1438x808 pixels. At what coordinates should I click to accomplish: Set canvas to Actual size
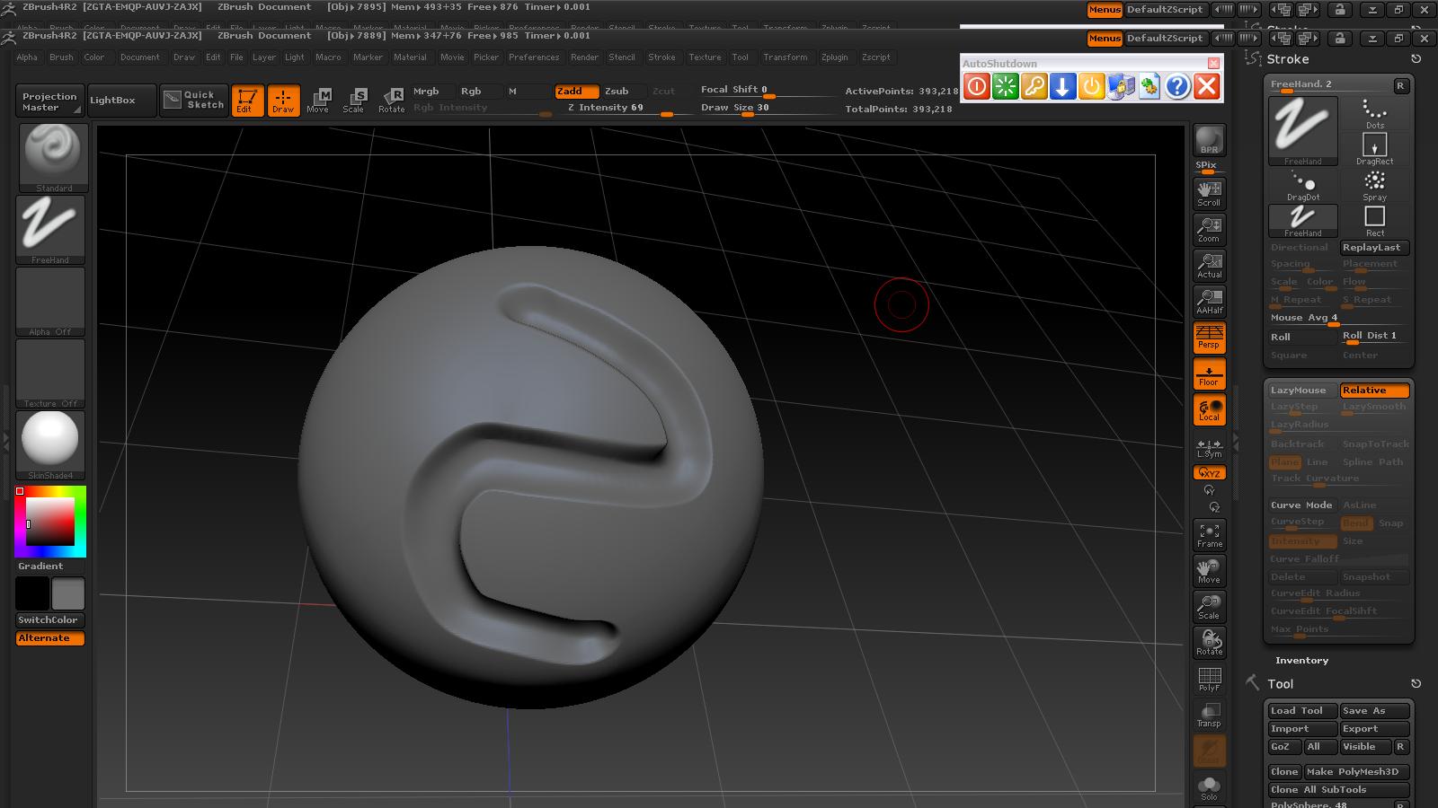[x=1210, y=265]
